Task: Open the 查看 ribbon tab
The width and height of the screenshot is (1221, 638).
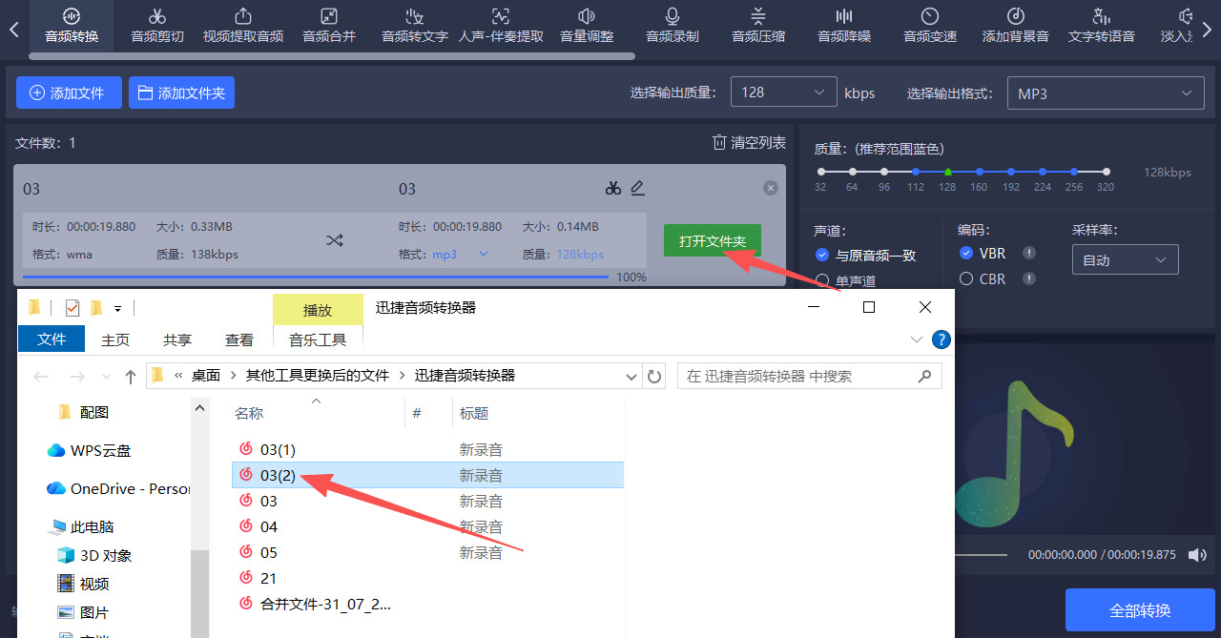Action: [239, 340]
